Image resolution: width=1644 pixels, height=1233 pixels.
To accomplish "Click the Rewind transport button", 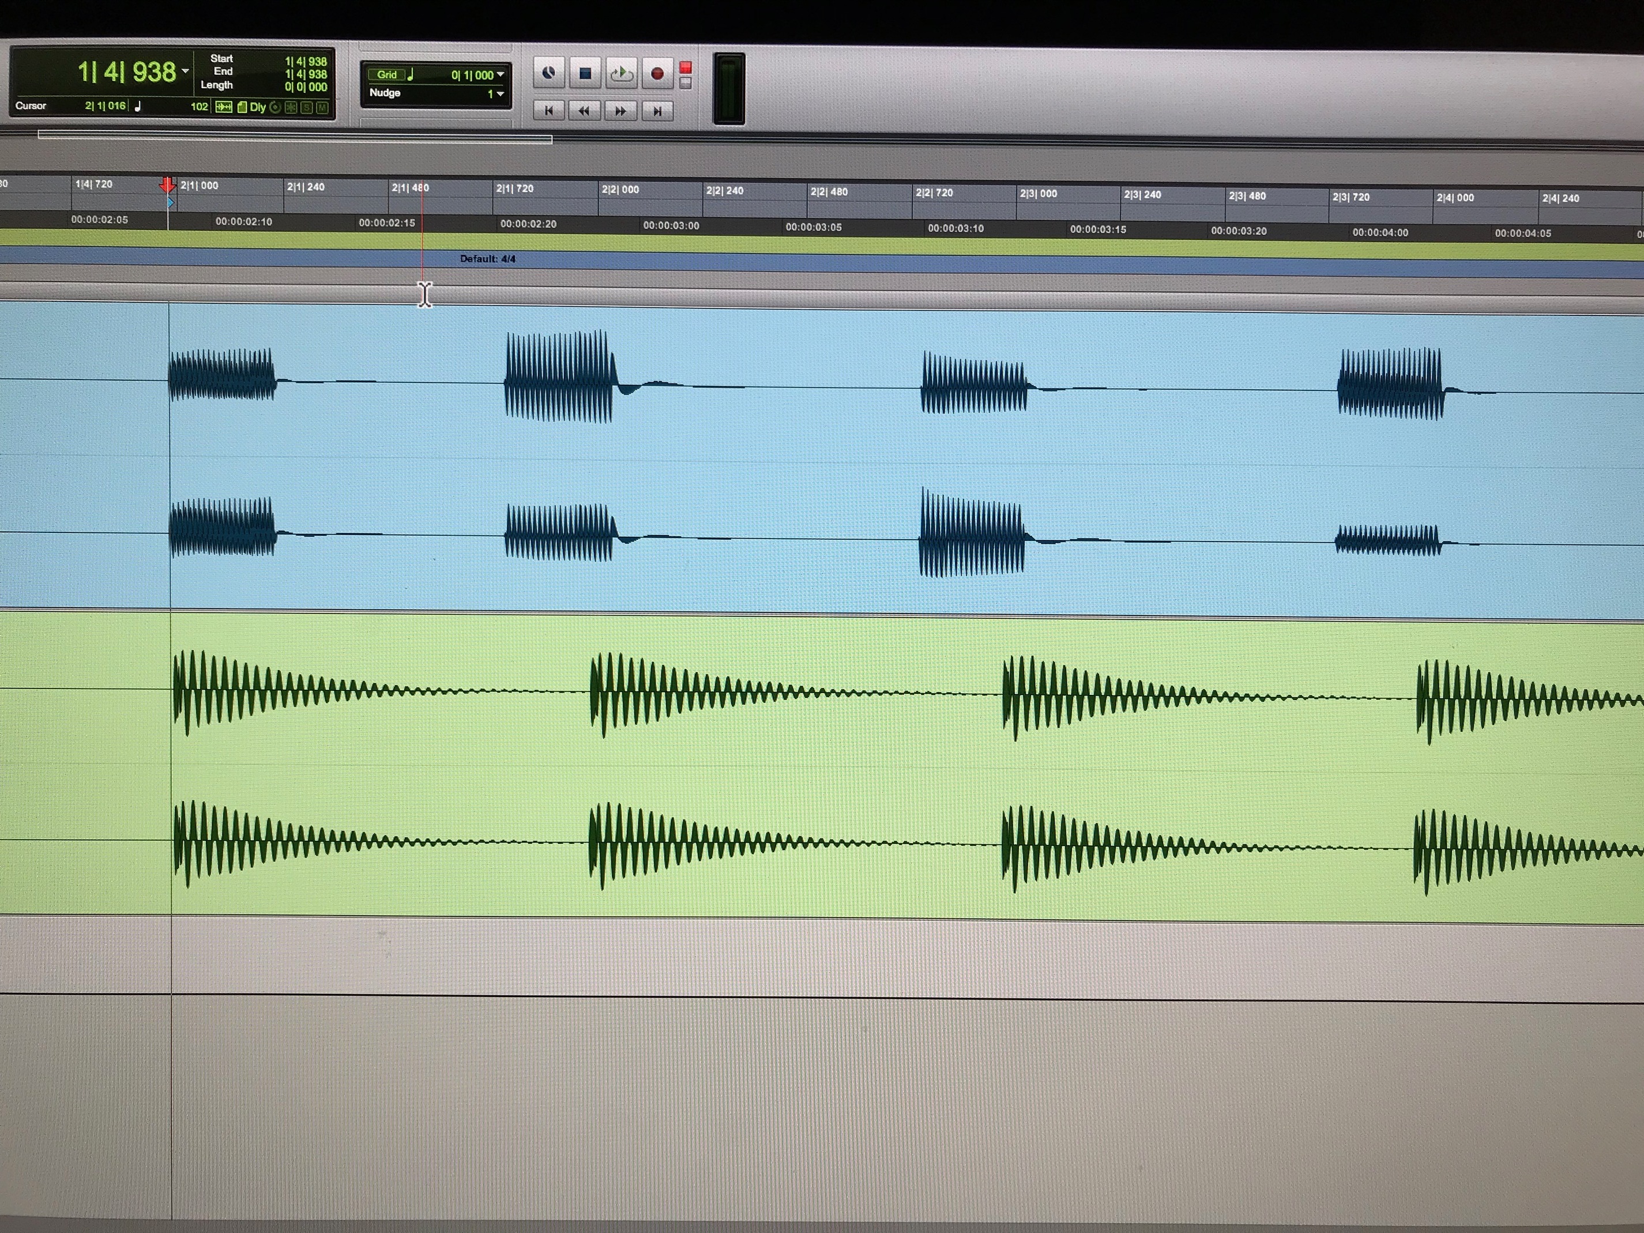I will point(584,111).
